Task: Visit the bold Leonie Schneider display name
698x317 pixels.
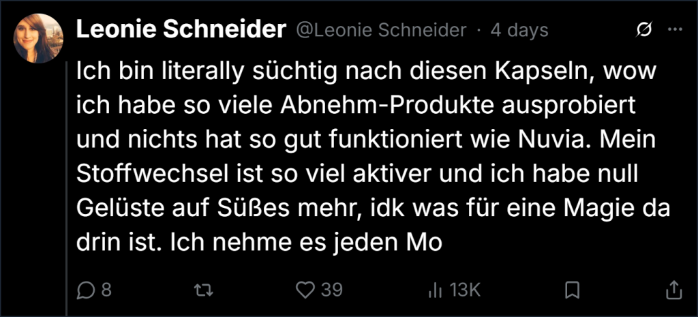Action: pos(181,30)
